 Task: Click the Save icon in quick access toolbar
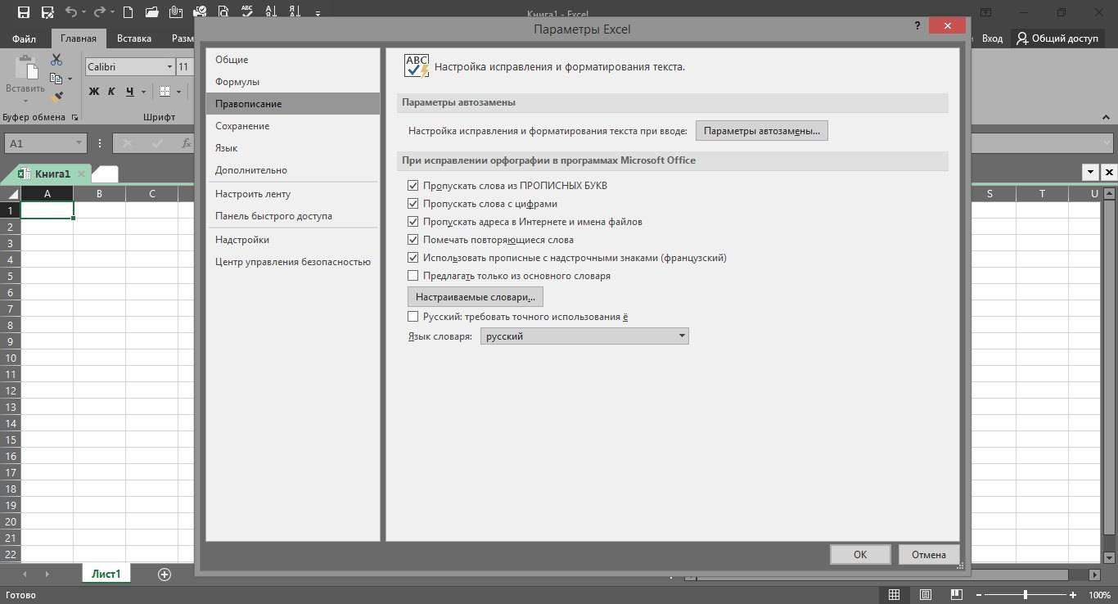[23, 12]
